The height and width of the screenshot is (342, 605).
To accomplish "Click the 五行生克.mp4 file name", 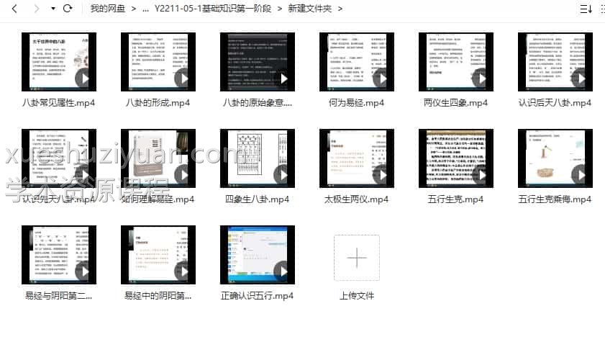I will tap(456, 199).
